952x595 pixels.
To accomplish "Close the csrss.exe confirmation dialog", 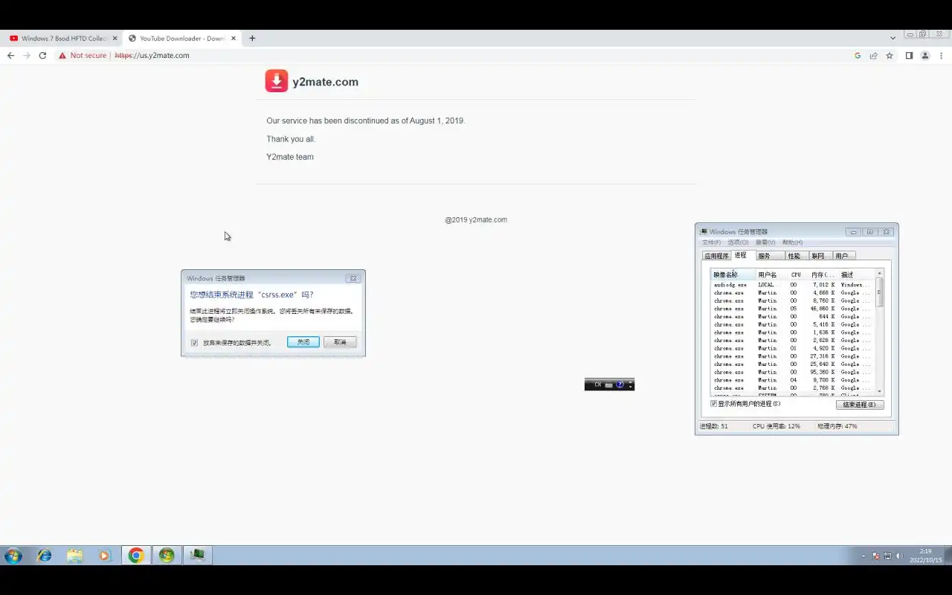I will click(353, 278).
